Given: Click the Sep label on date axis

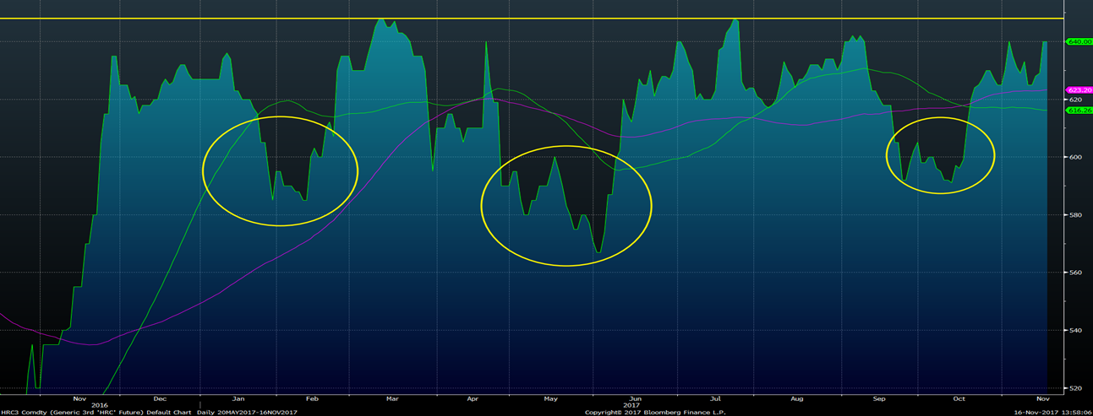Looking at the screenshot, I should pos(879,397).
